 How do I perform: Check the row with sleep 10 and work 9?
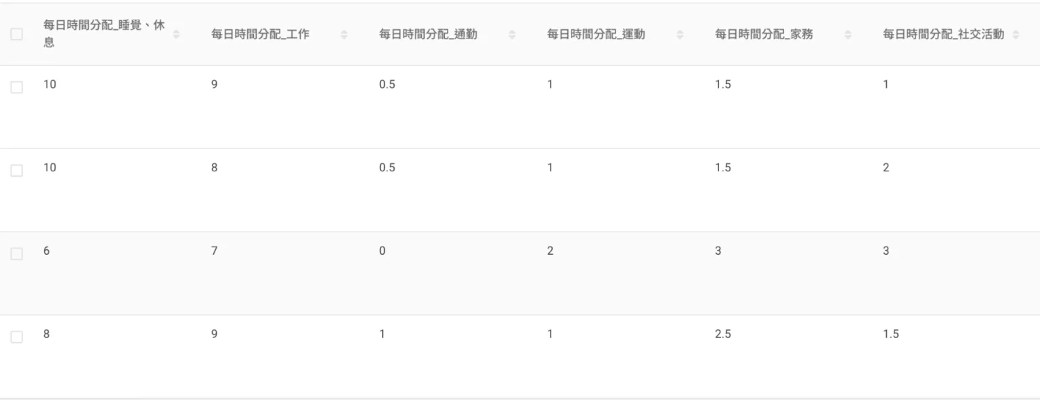tap(17, 87)
